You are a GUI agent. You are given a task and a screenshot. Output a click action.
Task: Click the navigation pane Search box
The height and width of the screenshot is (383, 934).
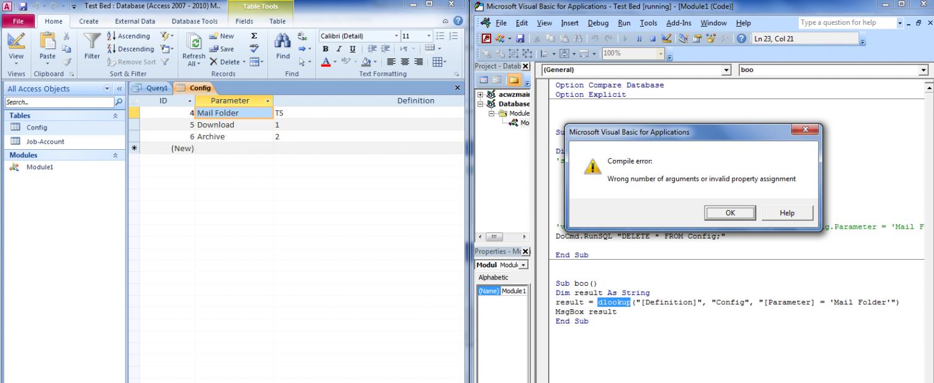point(59,102)
